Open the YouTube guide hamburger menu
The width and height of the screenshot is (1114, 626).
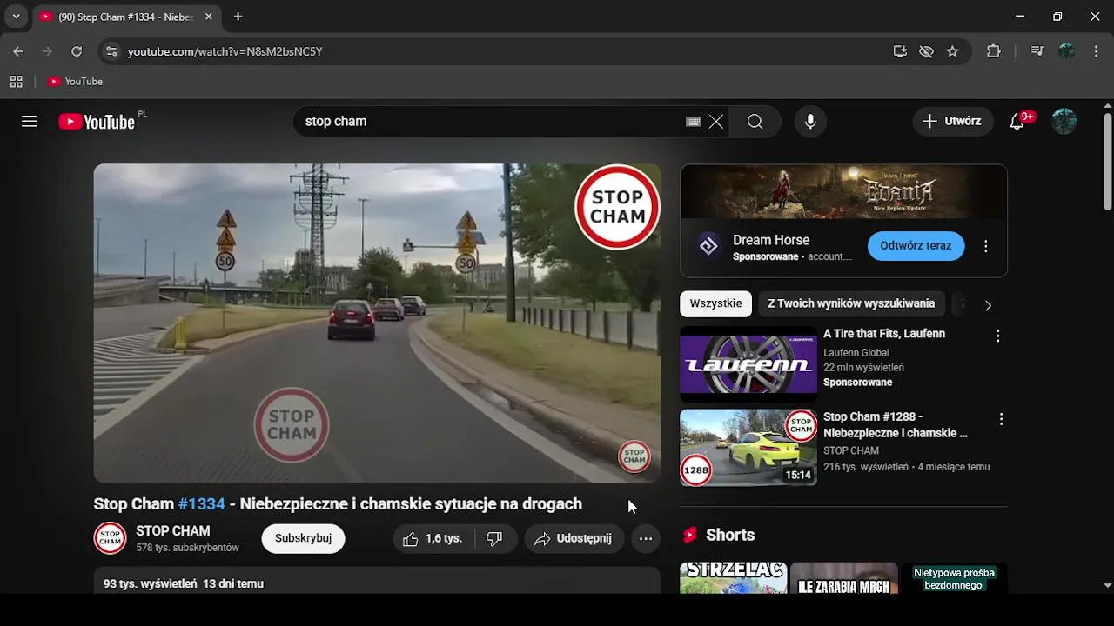tap(30, 122)
